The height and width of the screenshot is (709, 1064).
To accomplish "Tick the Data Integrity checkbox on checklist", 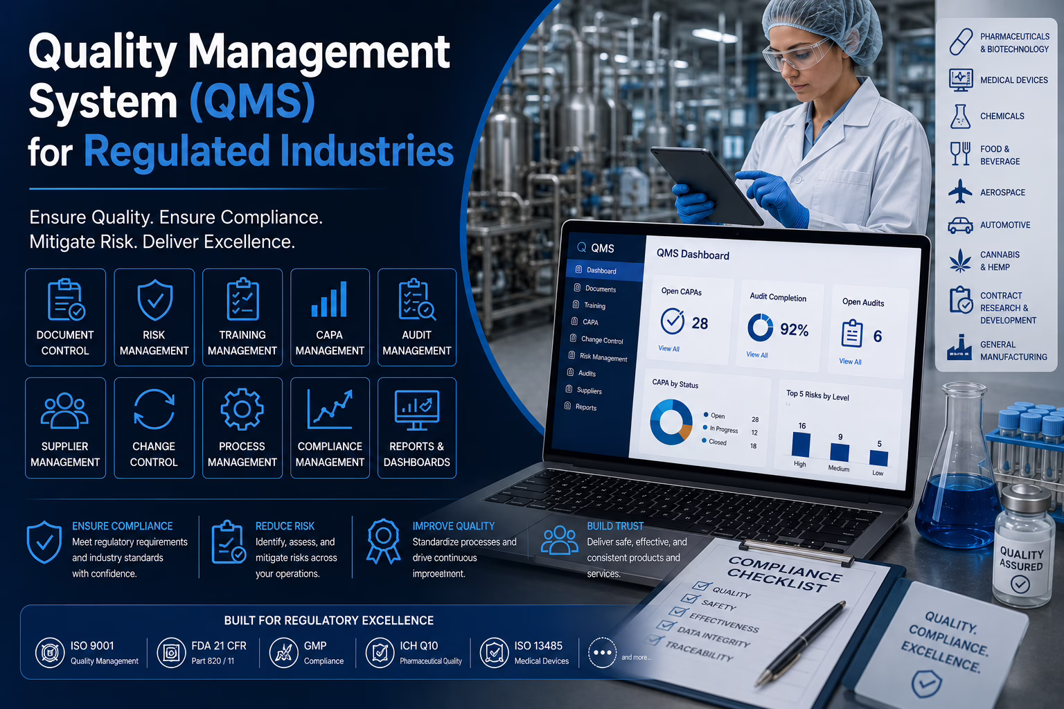I will (666, 625).
